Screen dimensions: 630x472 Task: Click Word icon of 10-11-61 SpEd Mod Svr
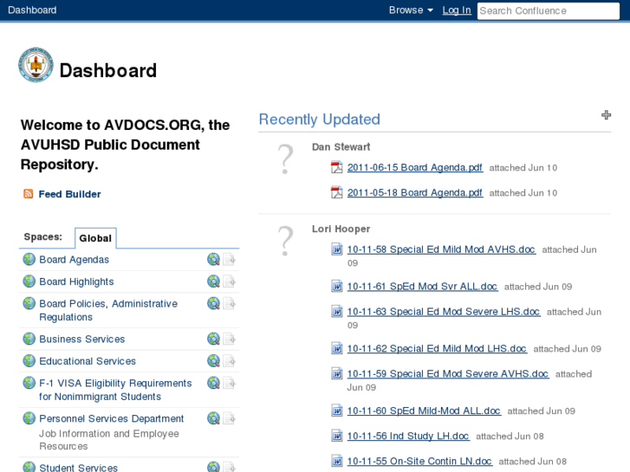point(337,287)
